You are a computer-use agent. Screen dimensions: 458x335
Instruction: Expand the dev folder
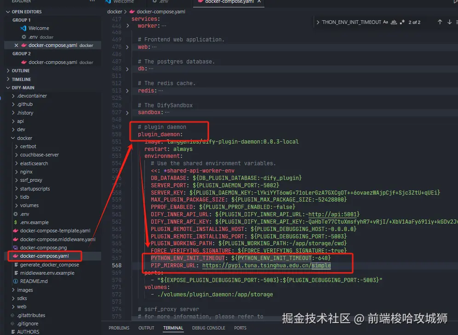13,129
